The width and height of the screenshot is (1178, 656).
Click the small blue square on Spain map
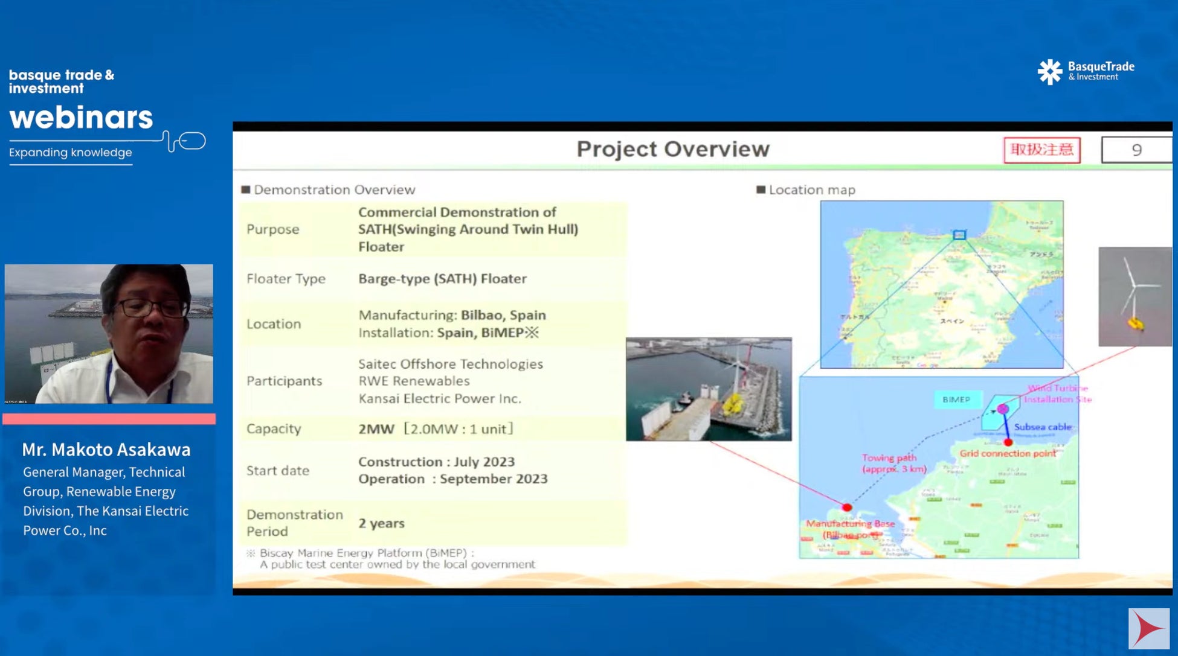[959, 235]
